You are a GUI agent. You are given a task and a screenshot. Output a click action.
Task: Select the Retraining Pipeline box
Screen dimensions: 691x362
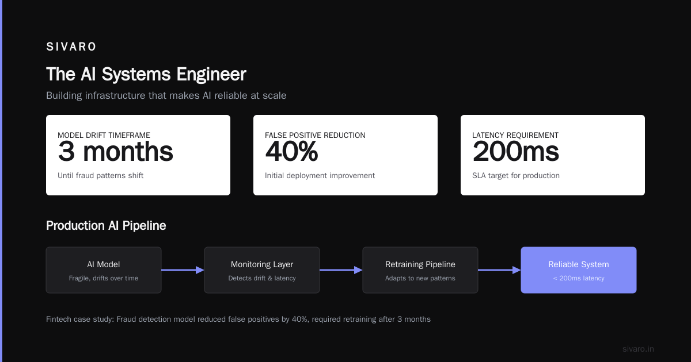pyautogui.click(x=420, y=270)
